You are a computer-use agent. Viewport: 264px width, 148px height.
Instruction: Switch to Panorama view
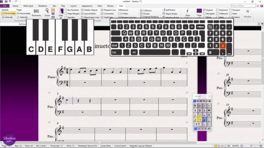click(x=36, y=13)
